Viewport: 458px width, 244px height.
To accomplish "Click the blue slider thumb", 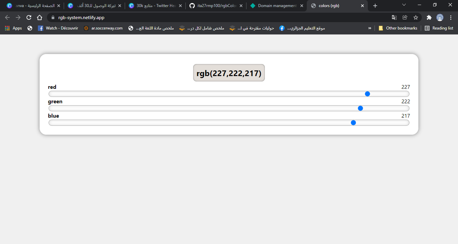I will click(353, 123).
